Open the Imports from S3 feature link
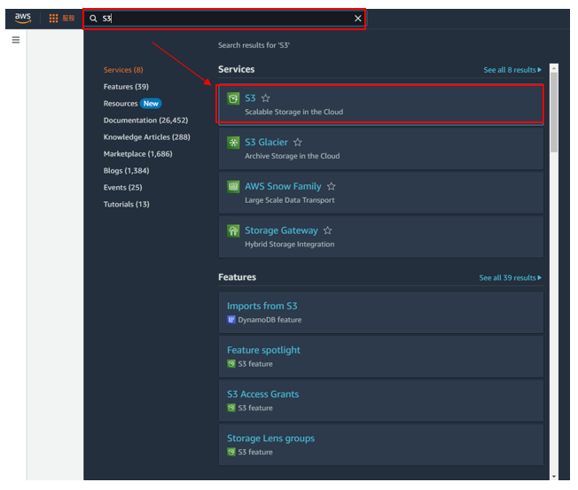The height and width of the screenshot is (490, 578). pos(262,306)
